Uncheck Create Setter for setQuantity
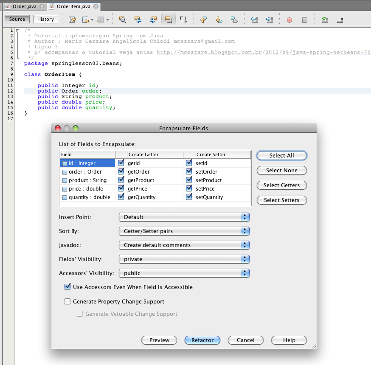 pyautogui.click(x=189, y=197)
